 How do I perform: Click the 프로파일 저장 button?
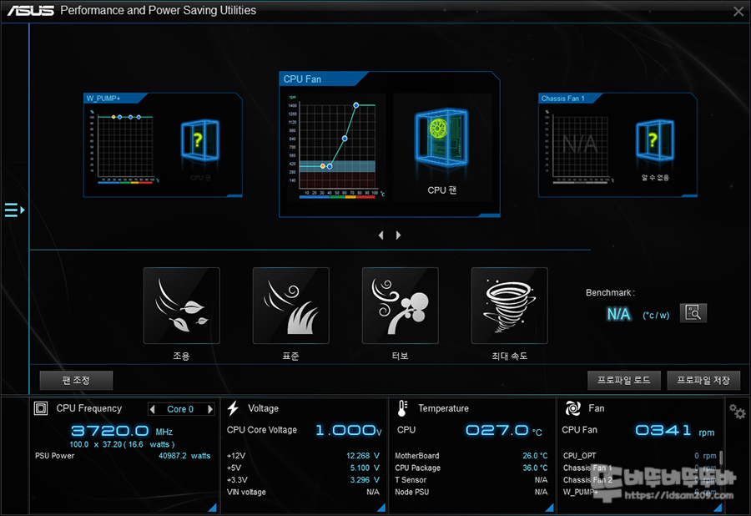tap(703, 381)
